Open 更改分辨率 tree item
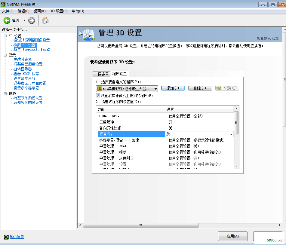The image size is (286, 245). (x=23, y=60)
